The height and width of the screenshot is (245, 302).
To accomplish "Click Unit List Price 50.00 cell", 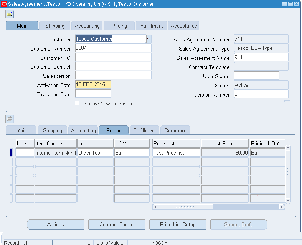I will point(225,153).
